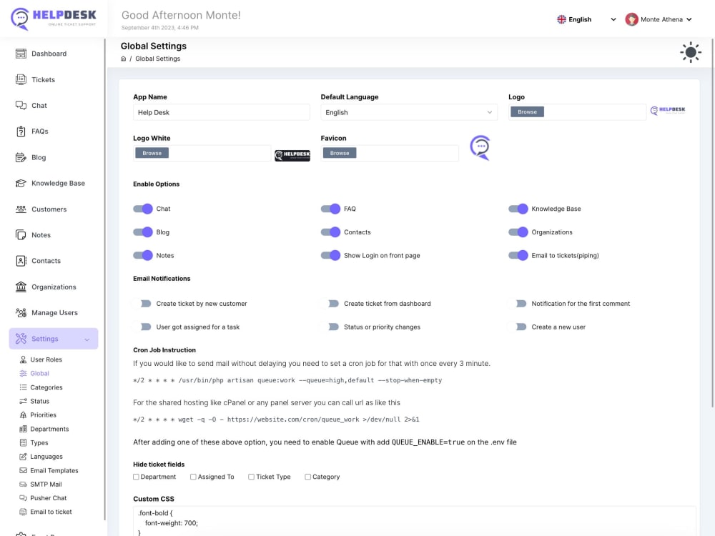Switch off the Blog toggle
The width and height of the screenshot is (715, 536).
(x=143, y=232)
